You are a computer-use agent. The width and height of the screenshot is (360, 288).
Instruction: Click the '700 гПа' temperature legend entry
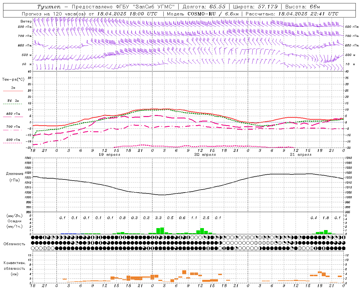pyautogui.click(x=13, y=127)
